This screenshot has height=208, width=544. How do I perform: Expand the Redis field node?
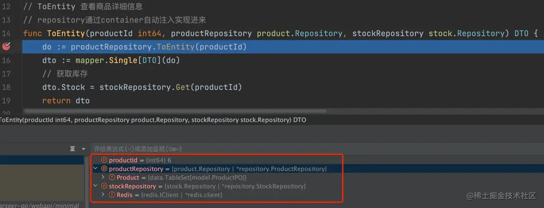pos(103,195)
